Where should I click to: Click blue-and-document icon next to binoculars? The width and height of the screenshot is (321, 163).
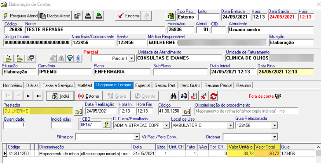184,96
